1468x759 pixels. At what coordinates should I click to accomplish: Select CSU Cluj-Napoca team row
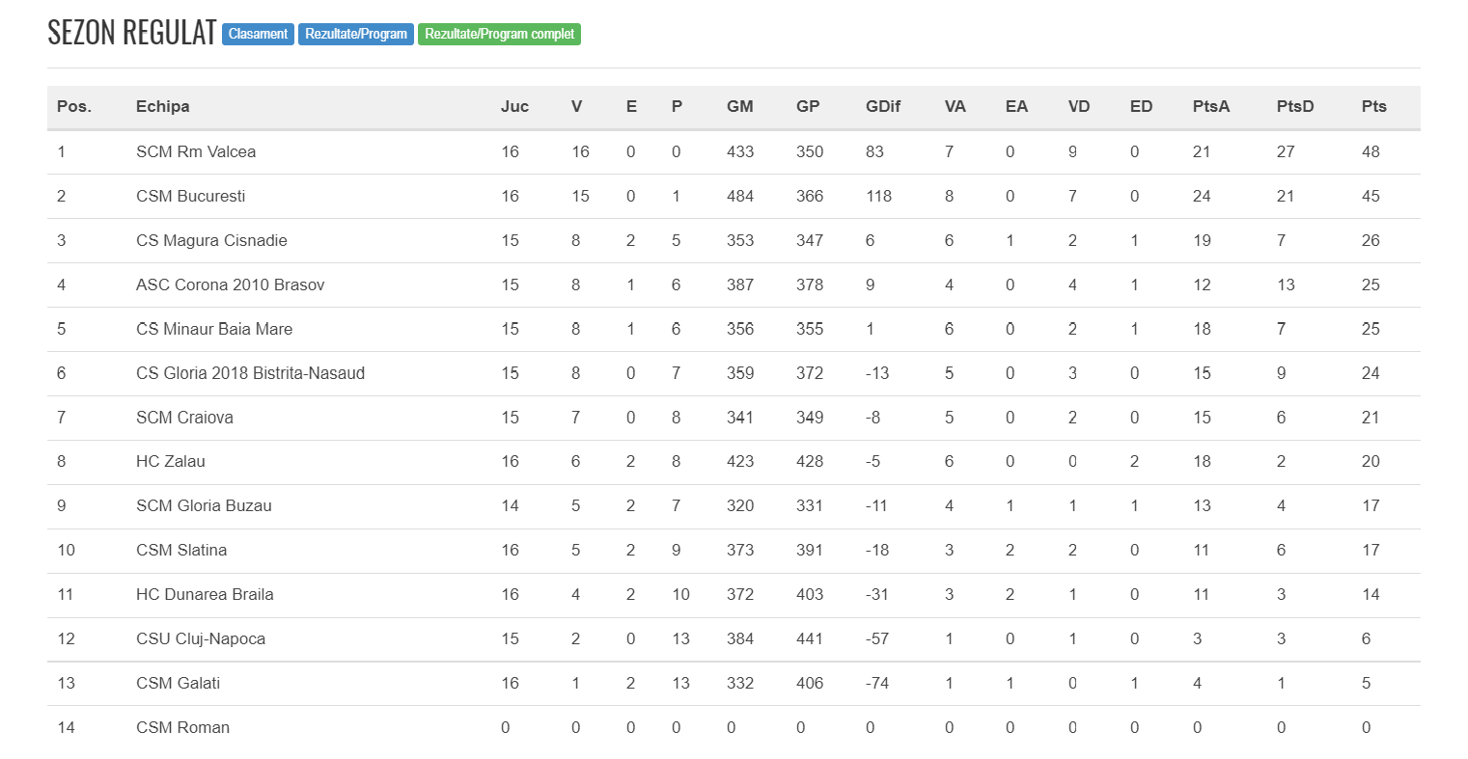tap(734, 638)
